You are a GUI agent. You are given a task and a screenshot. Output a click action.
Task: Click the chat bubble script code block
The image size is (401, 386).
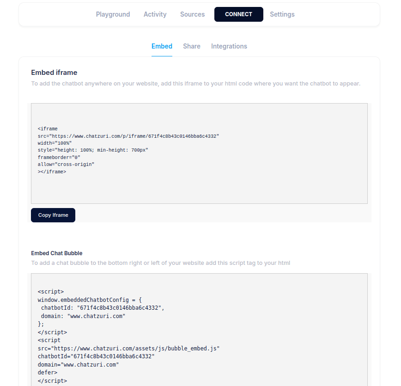(199, 333)
